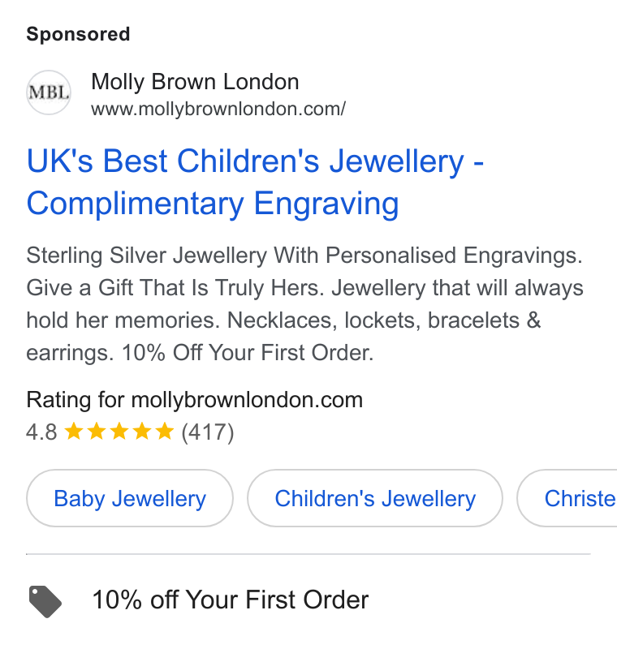Click the 4.8 rating score
Viewport: 617px width, 649px height.
pos(41,432)
